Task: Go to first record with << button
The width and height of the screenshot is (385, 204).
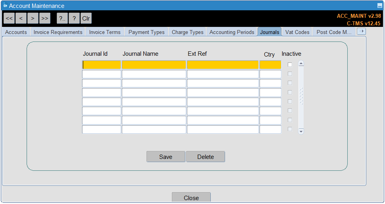Action: (x=9, y=18)
